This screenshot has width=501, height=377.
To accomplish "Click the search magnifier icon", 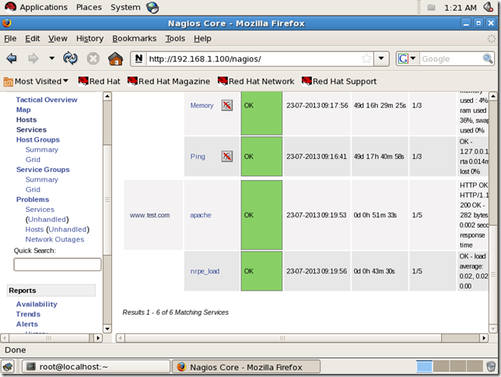I will click(488, 58).
